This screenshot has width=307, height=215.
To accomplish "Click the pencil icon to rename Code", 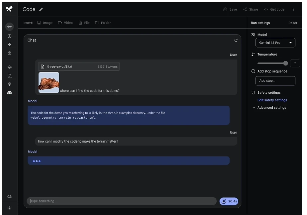I will [x=41, y=9].
